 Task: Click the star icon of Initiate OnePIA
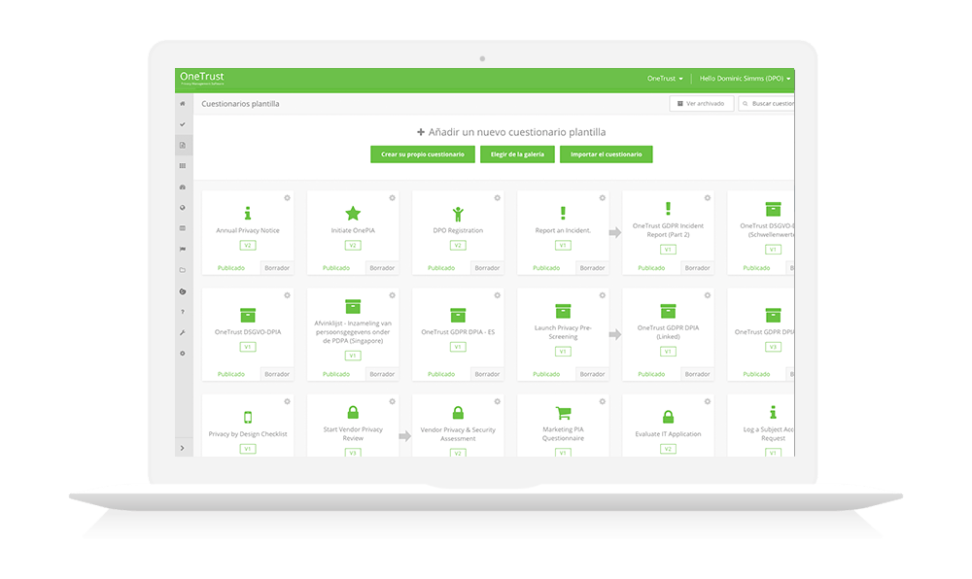coord(353,214)
